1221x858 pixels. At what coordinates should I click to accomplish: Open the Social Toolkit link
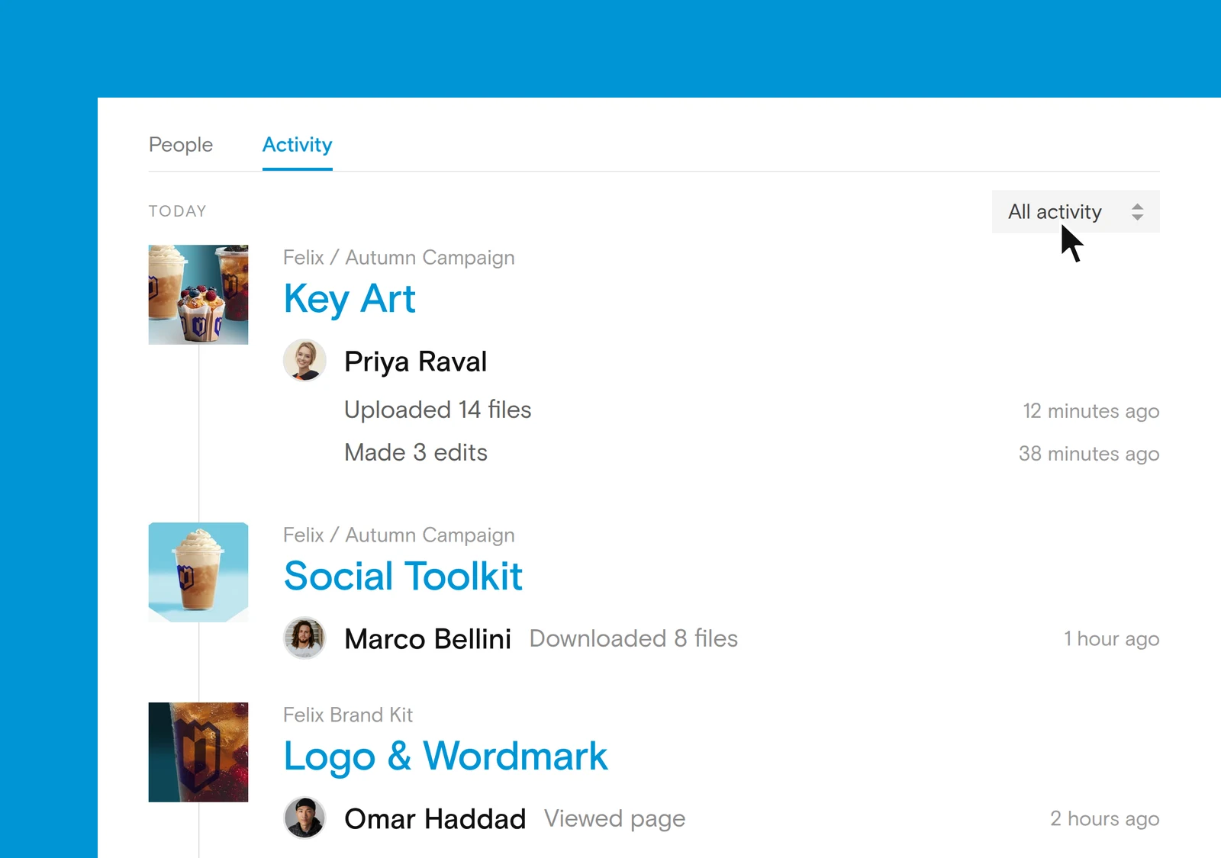(403, 576)
